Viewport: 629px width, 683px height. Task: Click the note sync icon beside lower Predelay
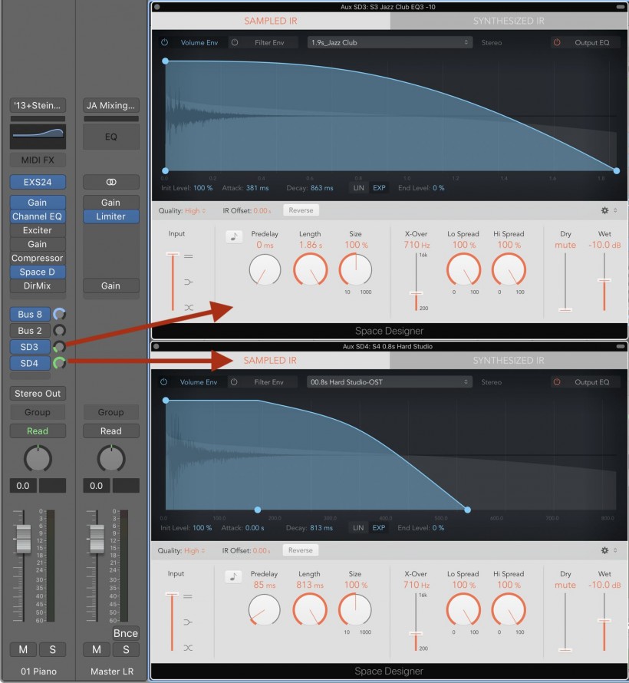pos(233,576)
